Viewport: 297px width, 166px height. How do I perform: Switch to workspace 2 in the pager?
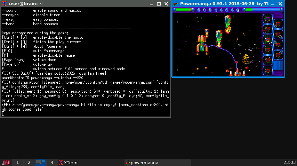tap(29, 163)
